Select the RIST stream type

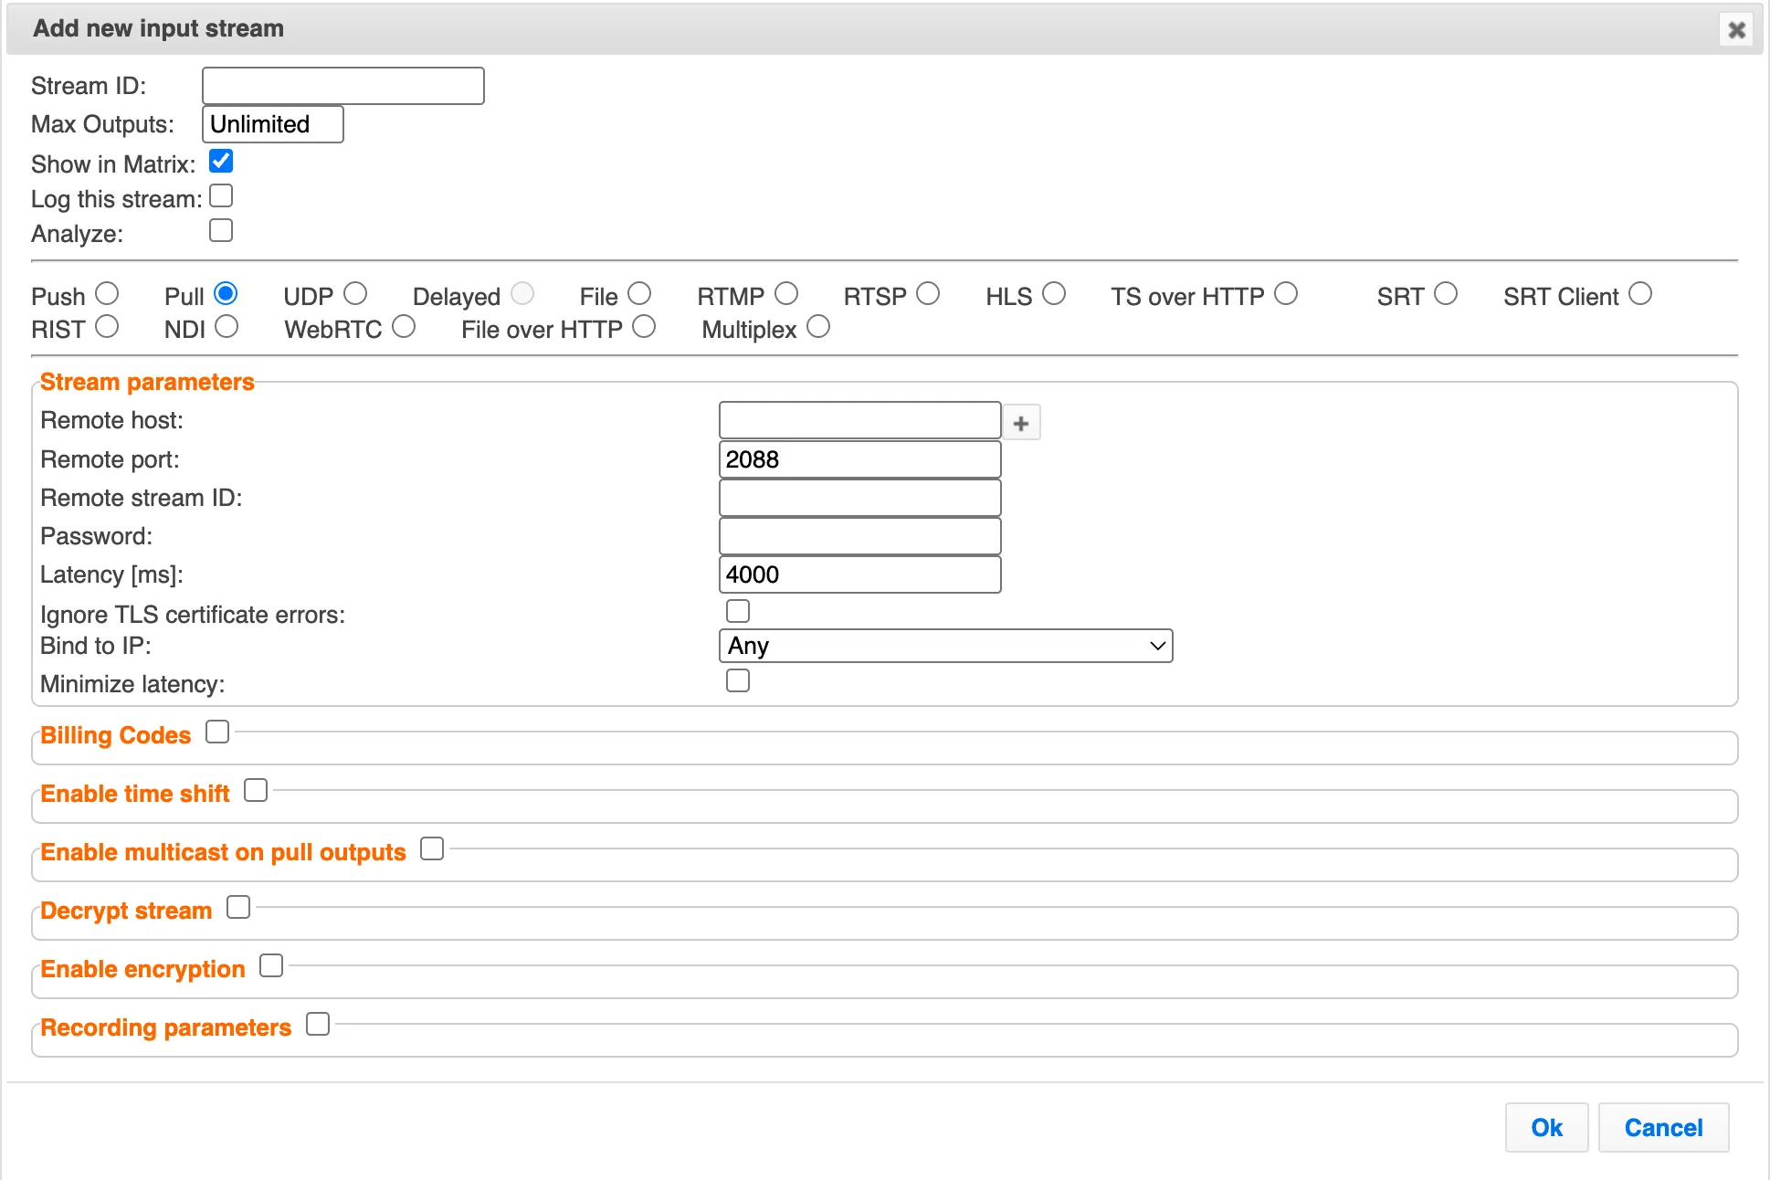[x=107, y=326]
